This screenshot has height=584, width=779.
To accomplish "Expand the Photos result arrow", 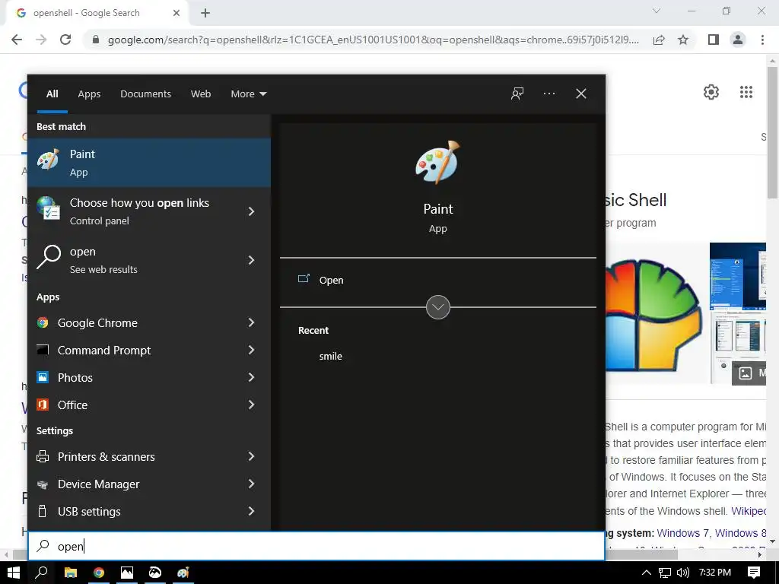I will click(251, 377).
